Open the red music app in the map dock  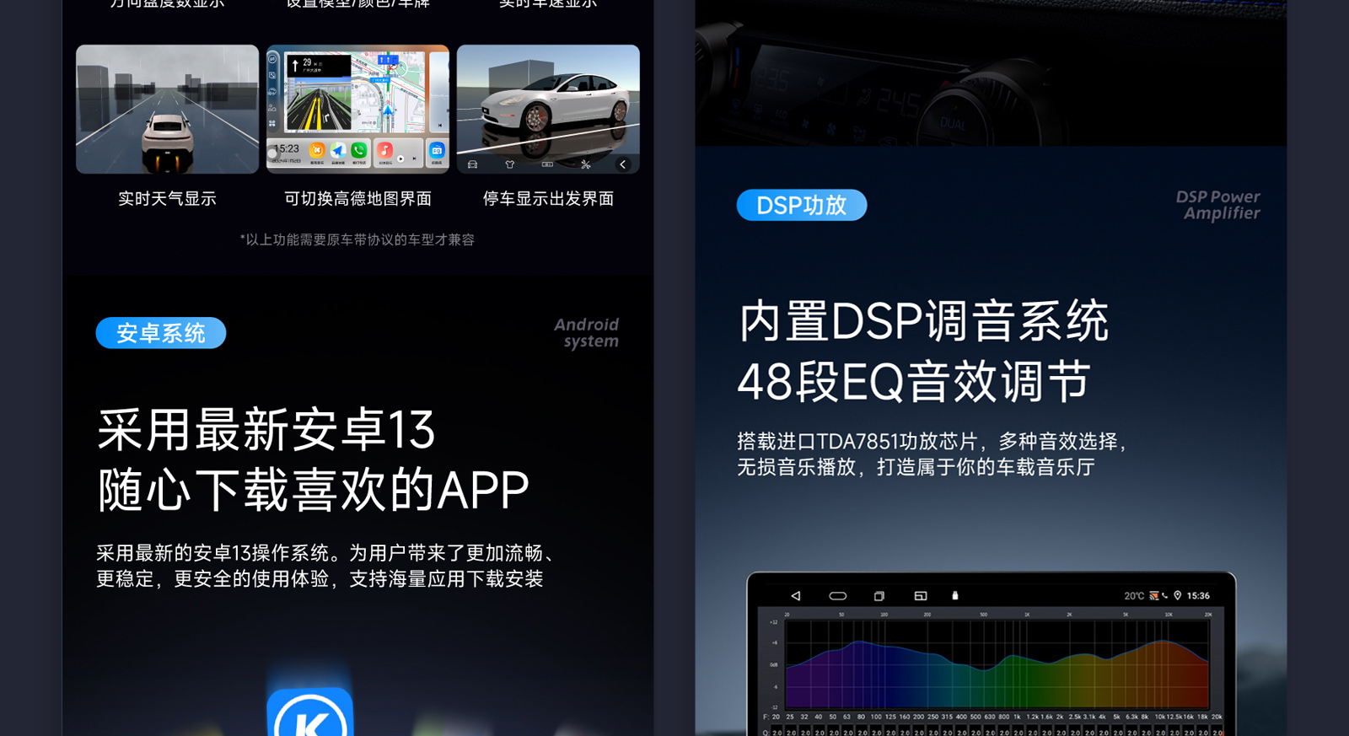384,150
